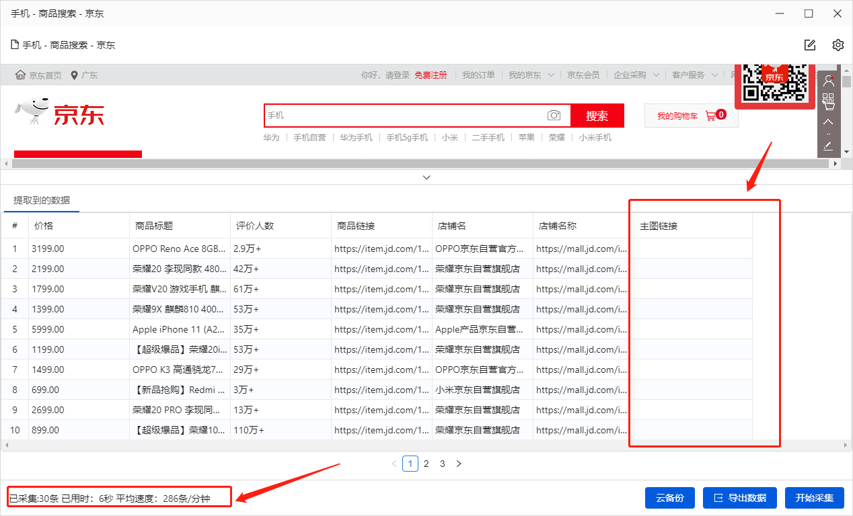The height and width of the screenshot is (516, 853).
Task: Expand the 客户服务 dropdown
Action: (695, 75)
